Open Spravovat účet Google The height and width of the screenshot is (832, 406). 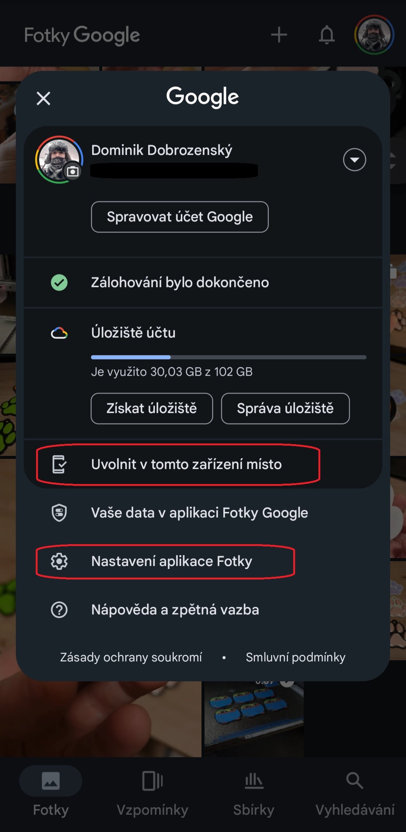coord(179,217)
